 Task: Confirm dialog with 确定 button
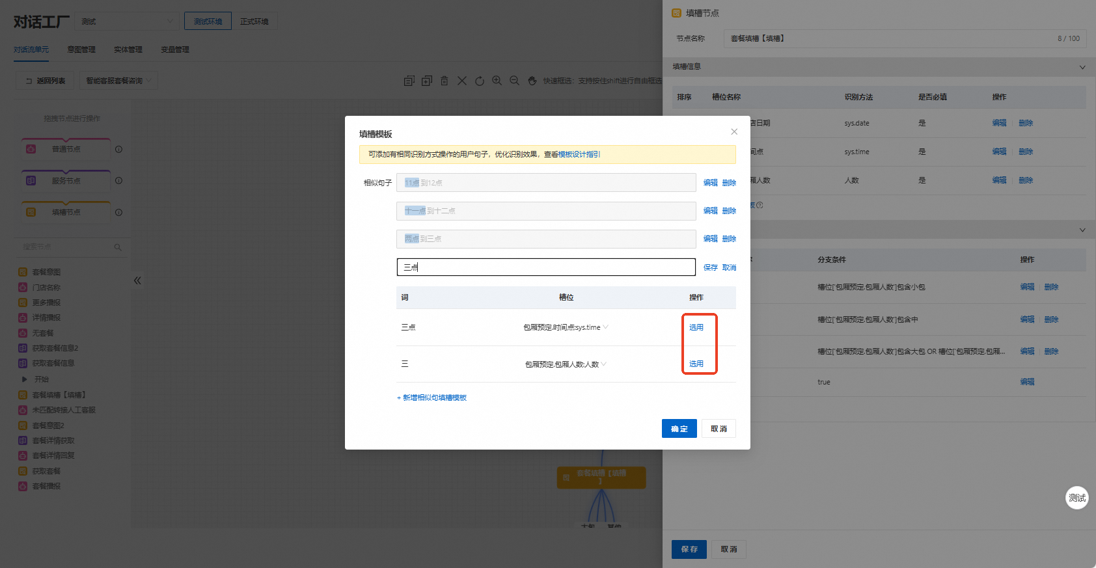(x=679, y=429)
